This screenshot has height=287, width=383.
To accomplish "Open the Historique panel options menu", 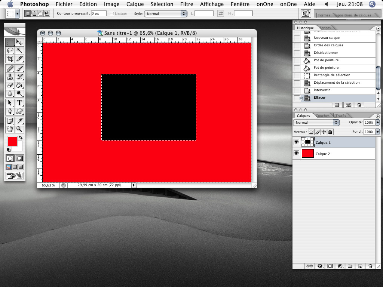I will (x=378, y=28).
